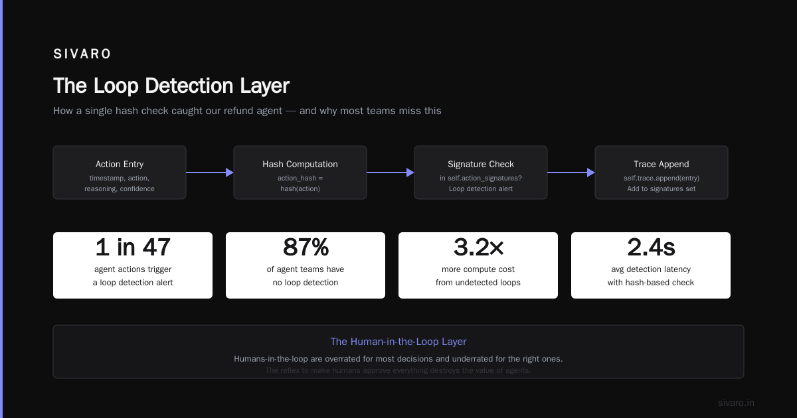Open the 87% stat card
The width and height of the screenshot is (797, 418).
306,265
